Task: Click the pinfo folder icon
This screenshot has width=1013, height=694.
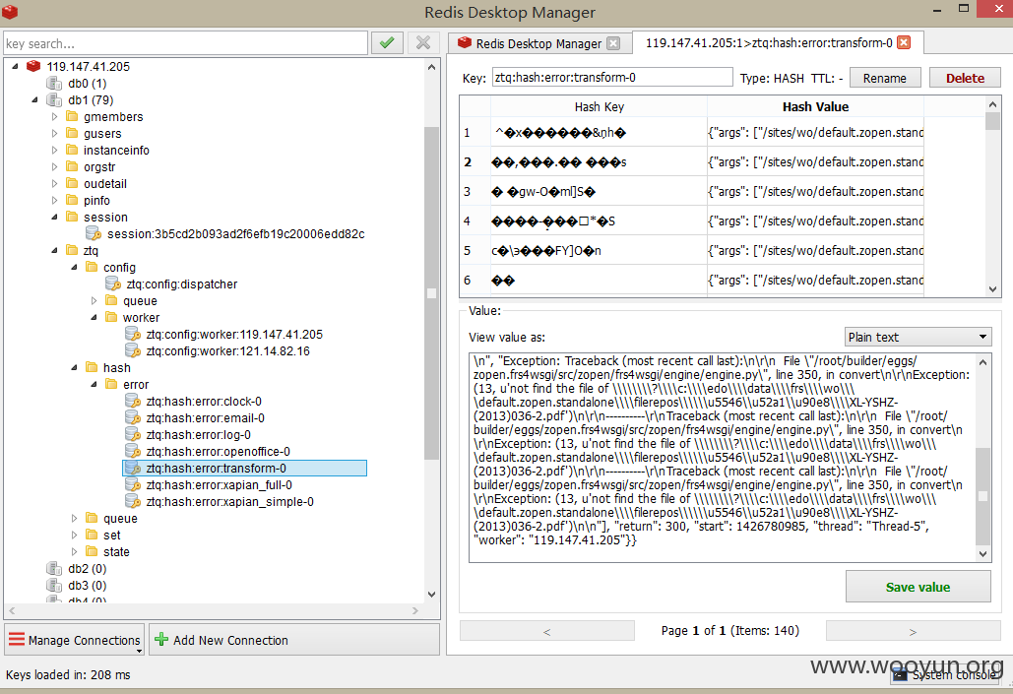Action: point(73,200)
